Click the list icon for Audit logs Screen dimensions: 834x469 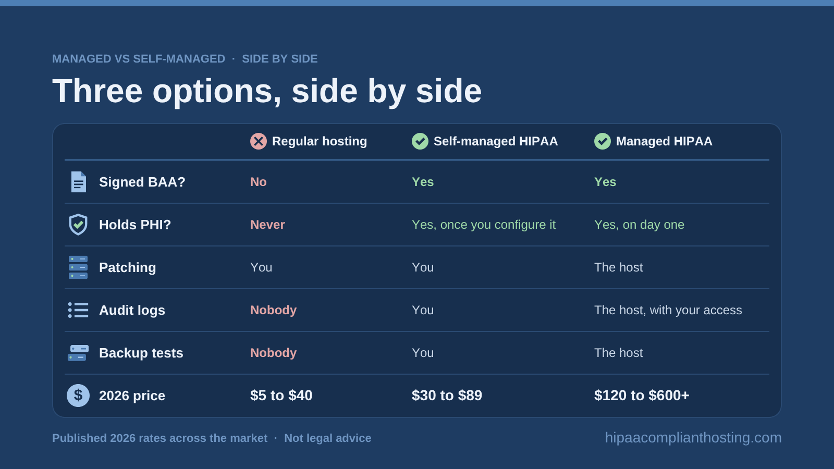click(x=78, y=310)
